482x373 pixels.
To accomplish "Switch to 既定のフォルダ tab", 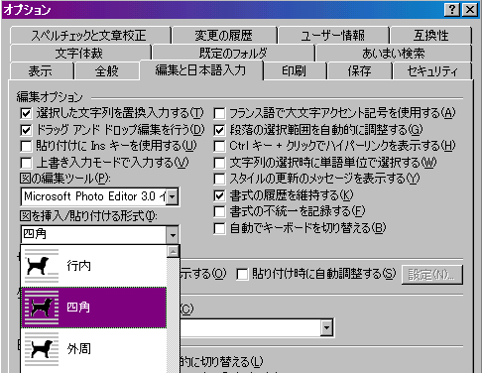I will pos(233,53).
